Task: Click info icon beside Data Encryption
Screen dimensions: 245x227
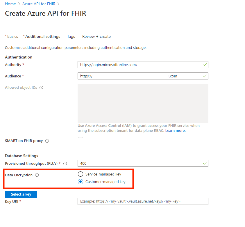Action: (x=37, y=175)
